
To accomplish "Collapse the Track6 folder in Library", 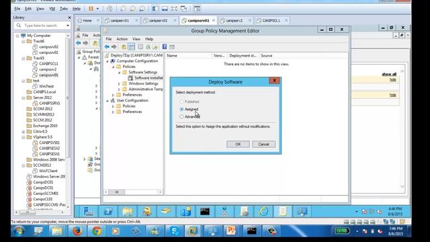I will pyautogui.click(x=24, y=42).
